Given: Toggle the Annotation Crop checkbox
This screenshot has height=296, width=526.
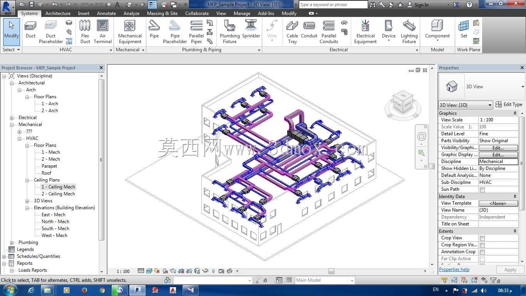Looking at the screenshot, I should point(482,252).
